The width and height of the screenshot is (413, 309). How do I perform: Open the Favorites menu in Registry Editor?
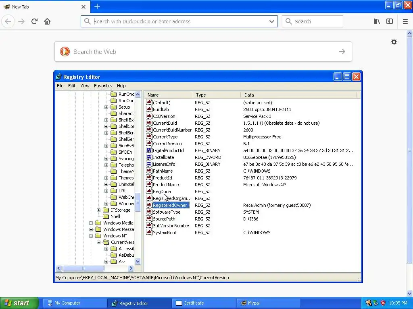coord(103,86)
